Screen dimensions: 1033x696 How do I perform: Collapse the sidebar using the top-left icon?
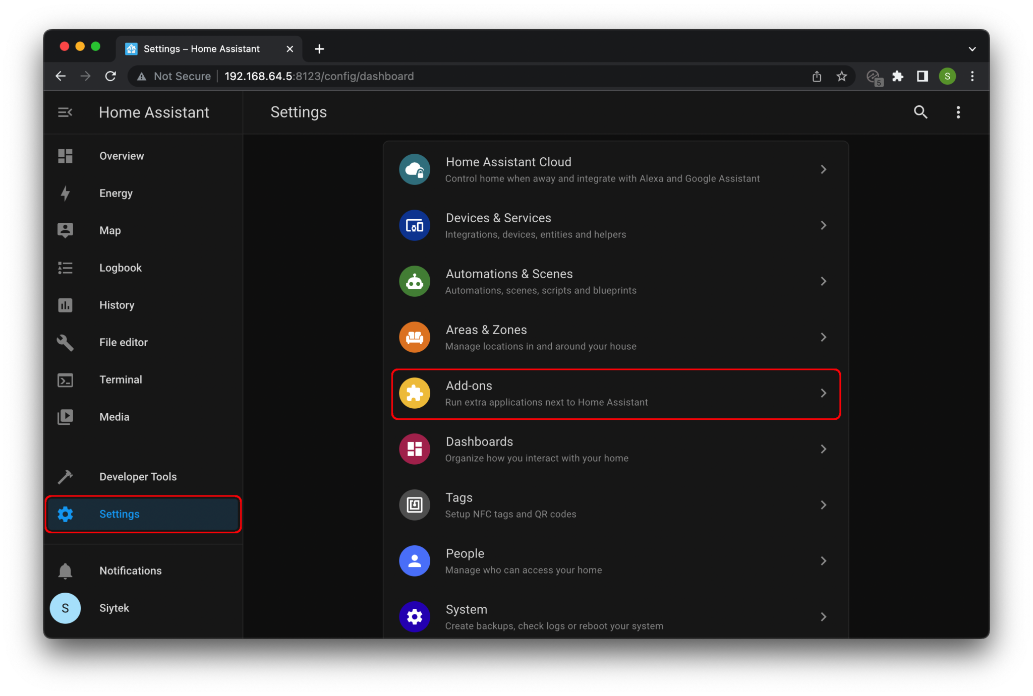point(65,112)
